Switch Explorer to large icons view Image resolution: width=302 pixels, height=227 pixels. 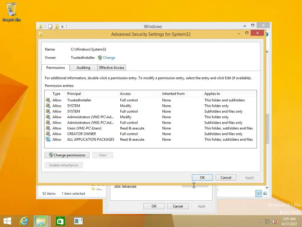265,193
